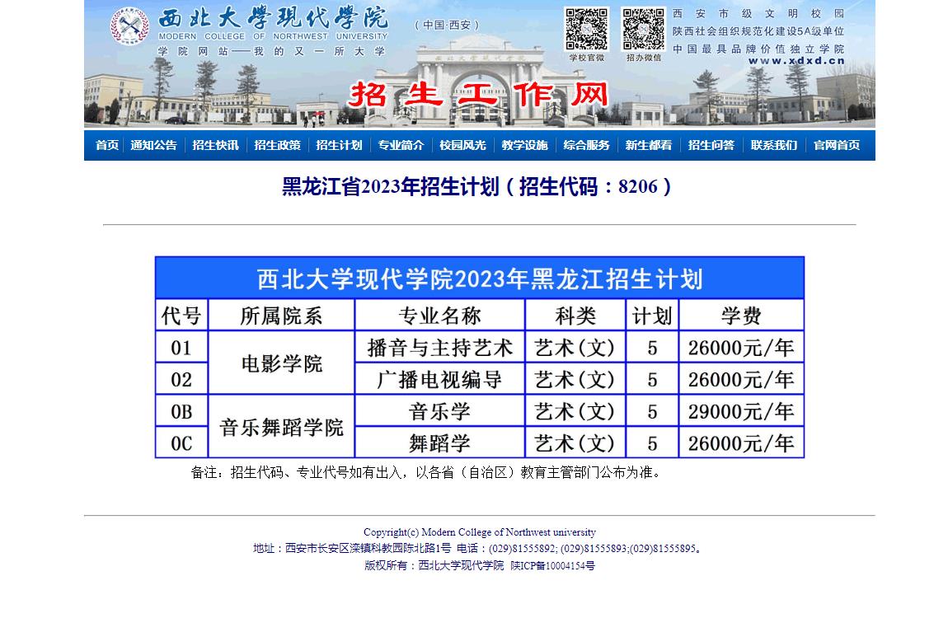
Task: Click table title 西北大学现代学院2023年黑龙江招生计划
Action: click(480, 279)
